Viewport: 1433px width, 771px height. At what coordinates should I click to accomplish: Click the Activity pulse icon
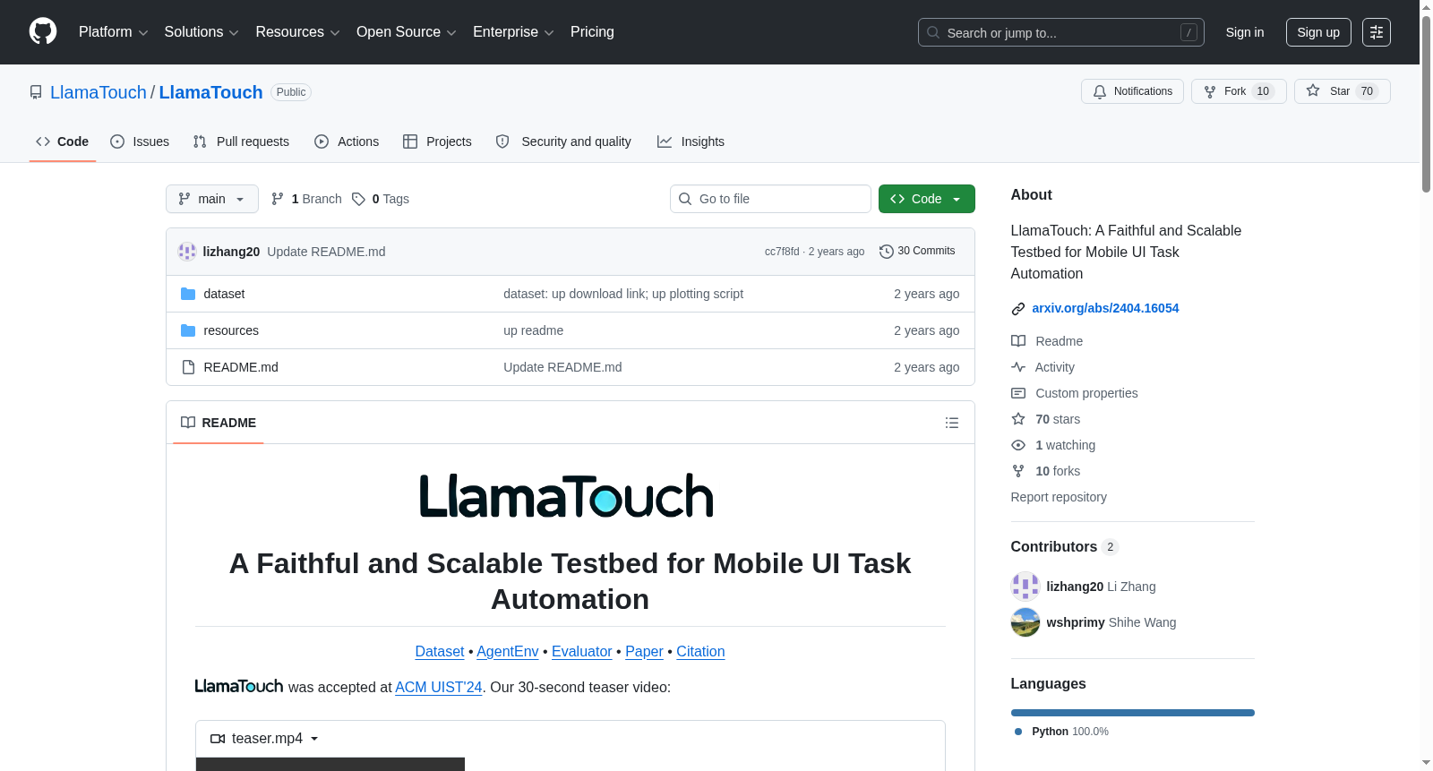click(1018, 367)
